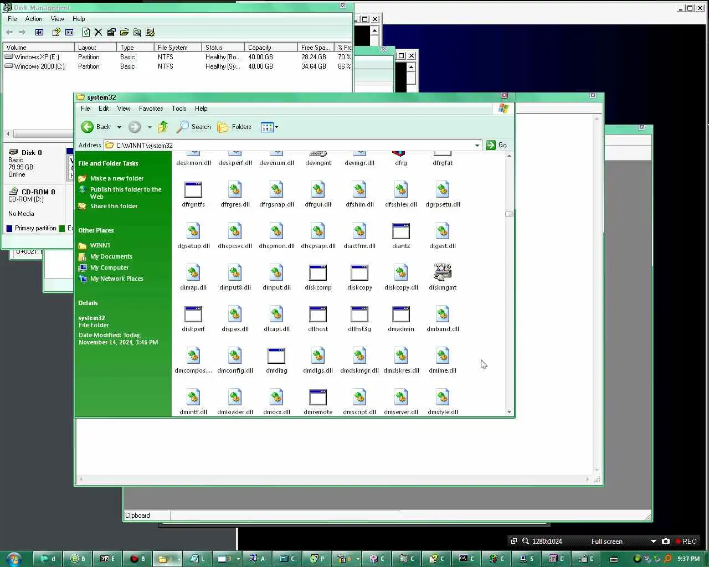Click Disk 0 label in Disk Management
The width and height of the screenshot is (709, 567).
(32, 153)
